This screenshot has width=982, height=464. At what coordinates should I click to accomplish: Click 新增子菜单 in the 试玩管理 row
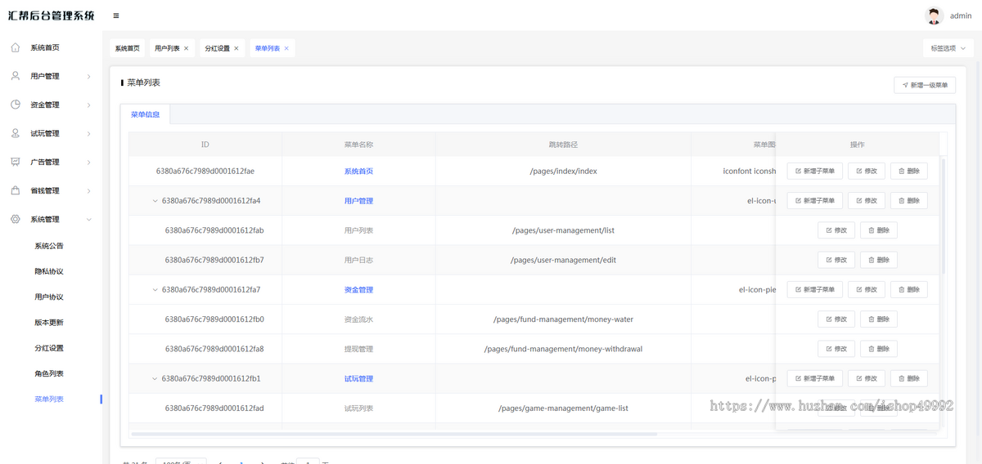(814, 378)
